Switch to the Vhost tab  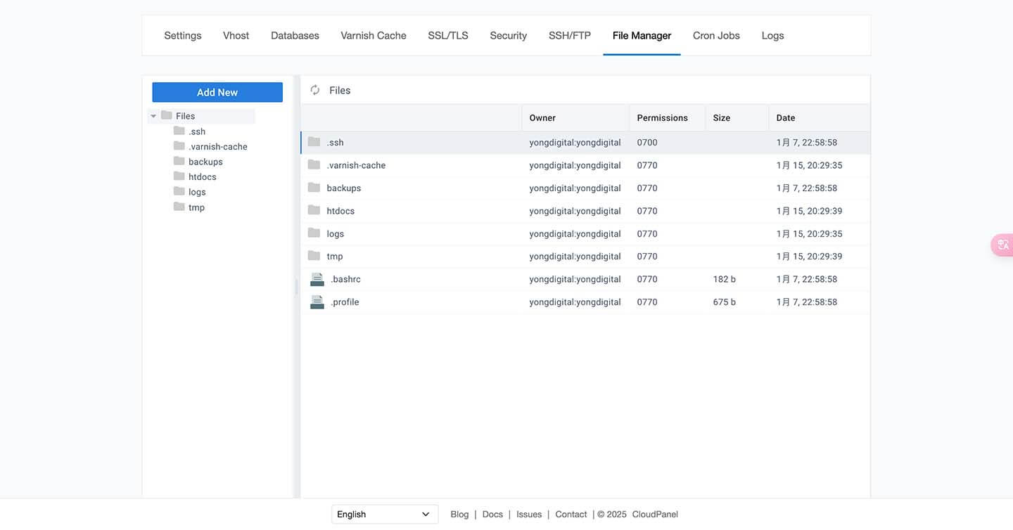tap(236, 35)
